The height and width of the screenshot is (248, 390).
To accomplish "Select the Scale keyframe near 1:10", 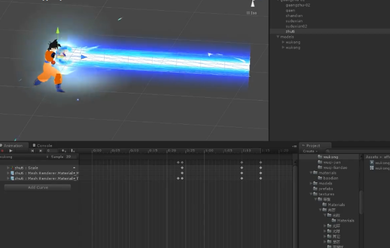I will coord(242,168).
